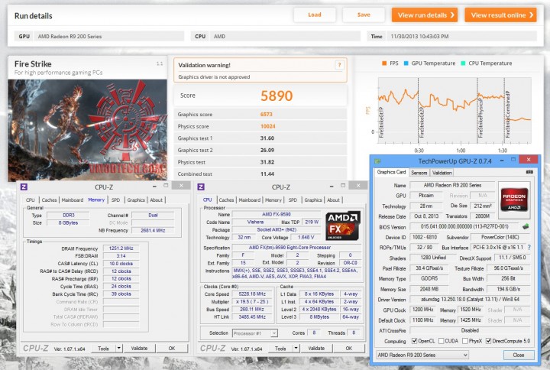This screenshot has width=550, height=370.
Task: Click the GPU-Z title bar app icon
Action: click(x=377, y=161)
